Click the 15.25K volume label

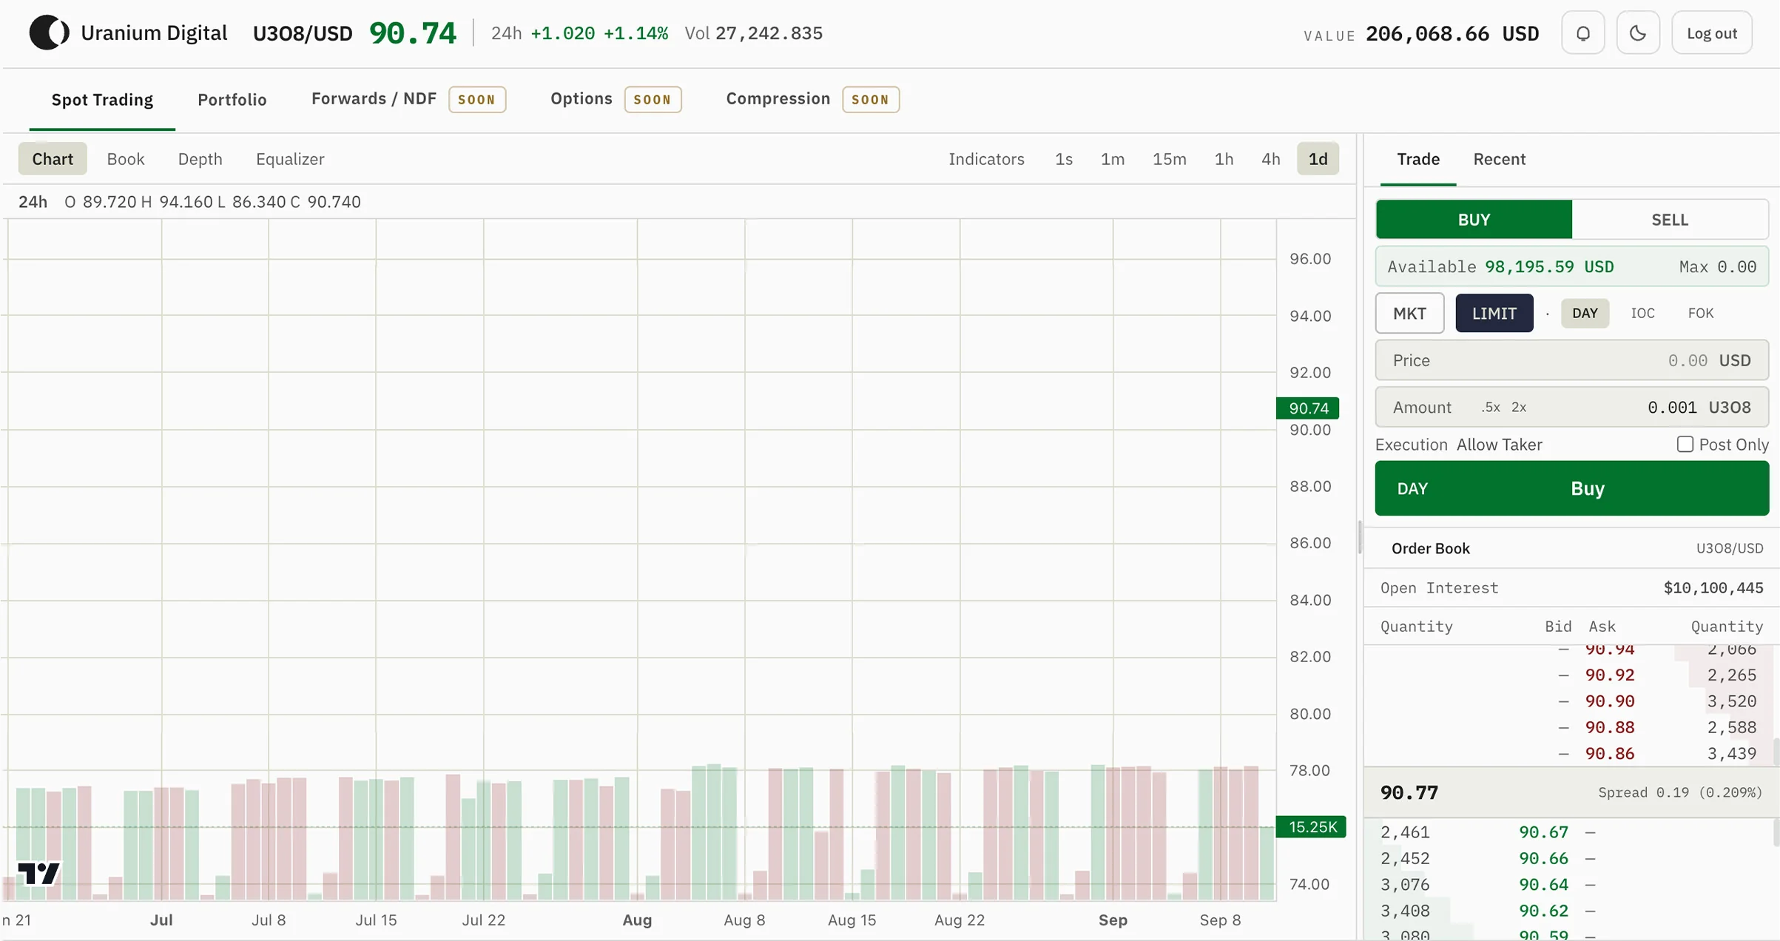click(1311, 827)
